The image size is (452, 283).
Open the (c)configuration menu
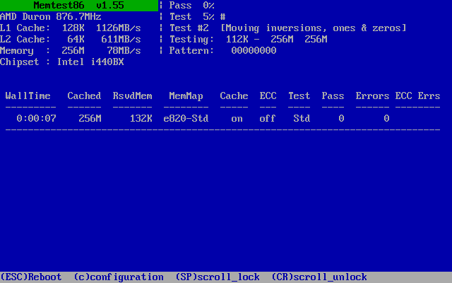(x=118, y=277)
